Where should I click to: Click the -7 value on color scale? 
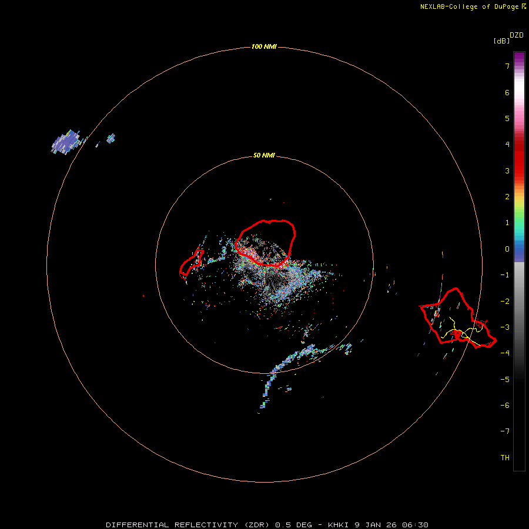[505, 431]
